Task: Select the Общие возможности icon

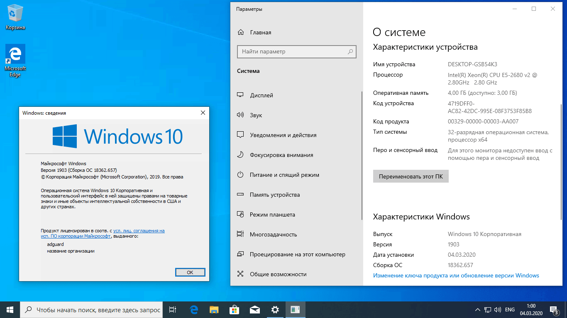Action: [240, 274]
